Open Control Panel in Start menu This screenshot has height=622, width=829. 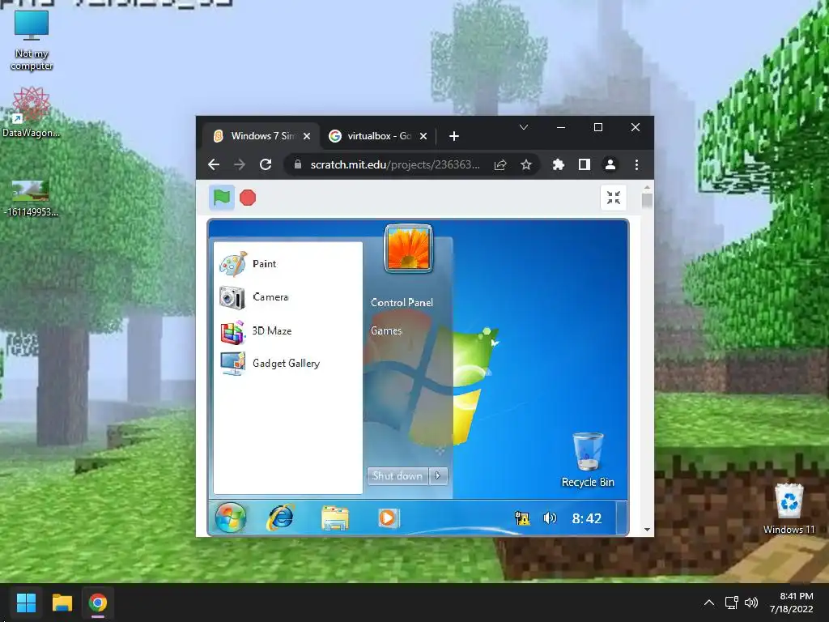[402, 303]
